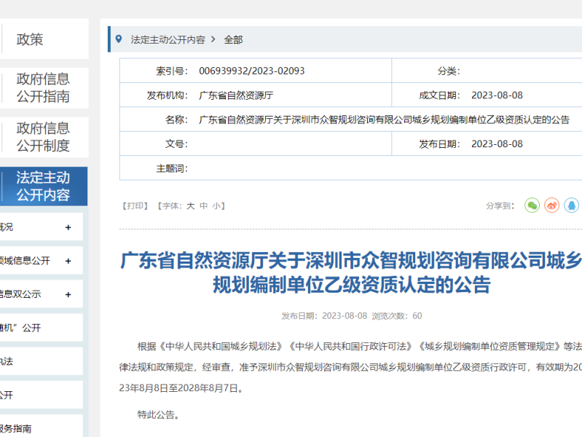The image size is (582, 437).
Task: Click the 名称 row title text
Action: [384, 119]
